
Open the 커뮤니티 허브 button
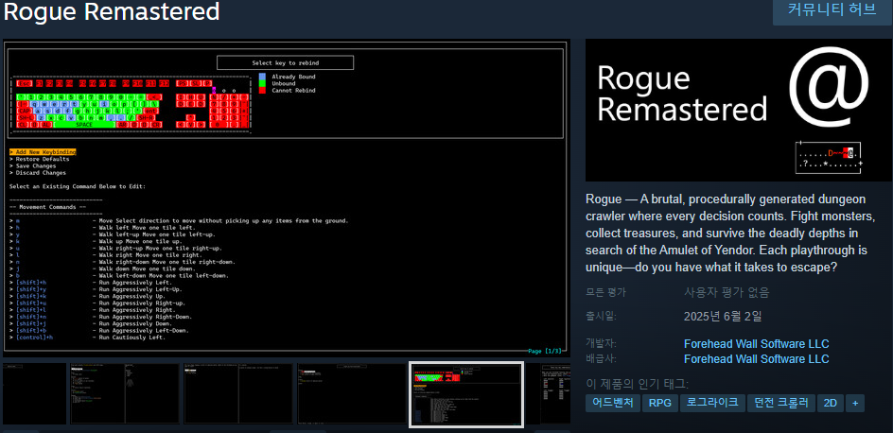tap(832, 10)
